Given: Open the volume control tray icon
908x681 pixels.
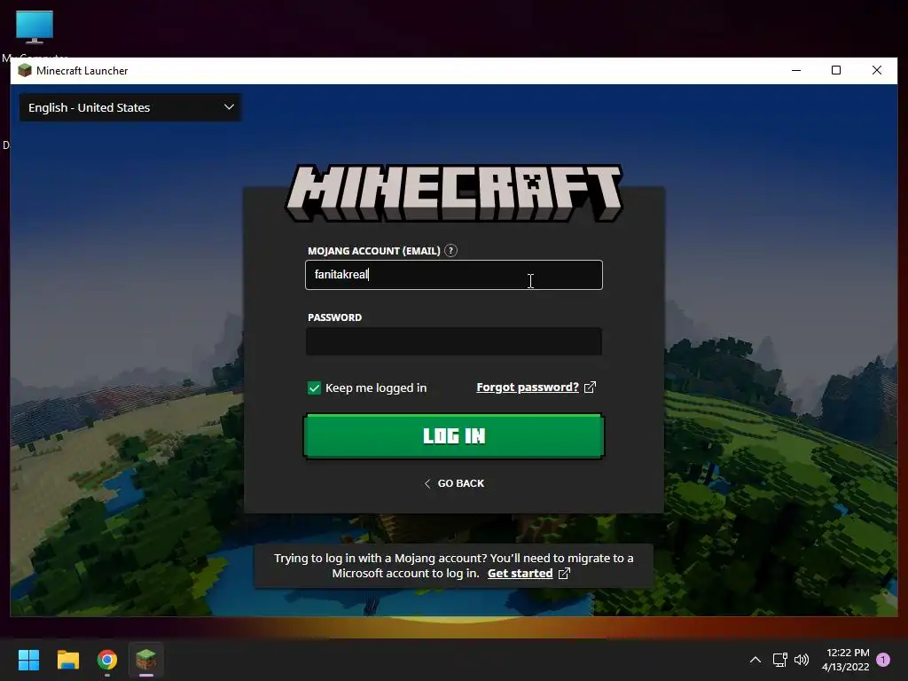Looking at the screenshot, I should pos(802,660).
